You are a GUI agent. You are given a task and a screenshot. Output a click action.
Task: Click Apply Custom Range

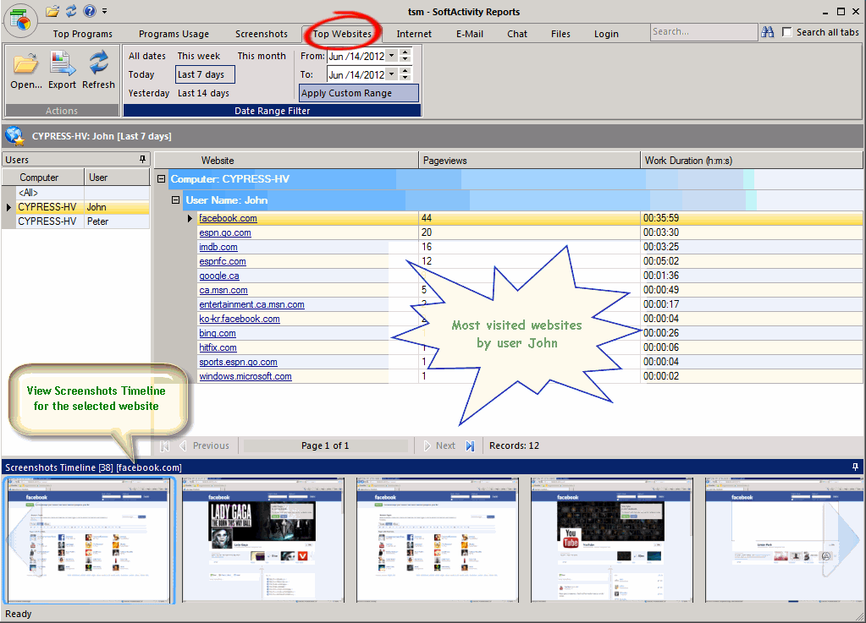coord(359,93)
